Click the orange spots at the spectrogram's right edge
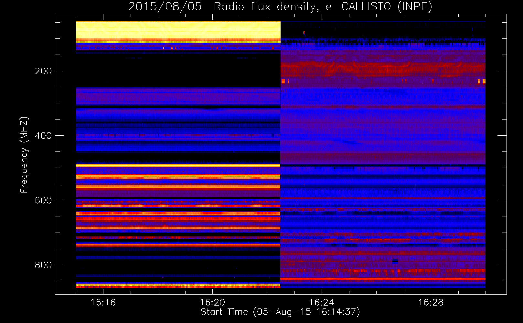 (x=481, y=81)
